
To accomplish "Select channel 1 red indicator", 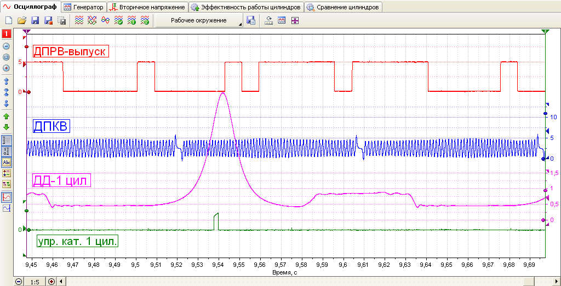I will (7, 34).
